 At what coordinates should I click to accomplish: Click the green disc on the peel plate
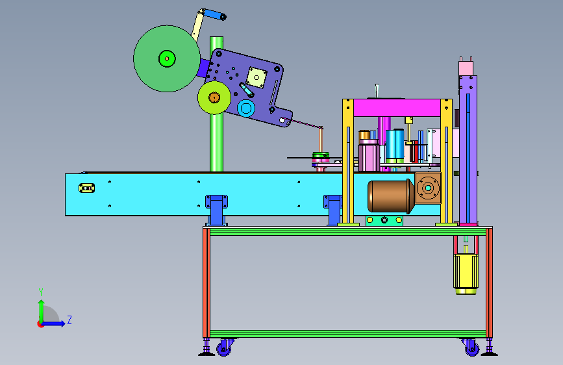pyautogui.click(x=321, y=156)
